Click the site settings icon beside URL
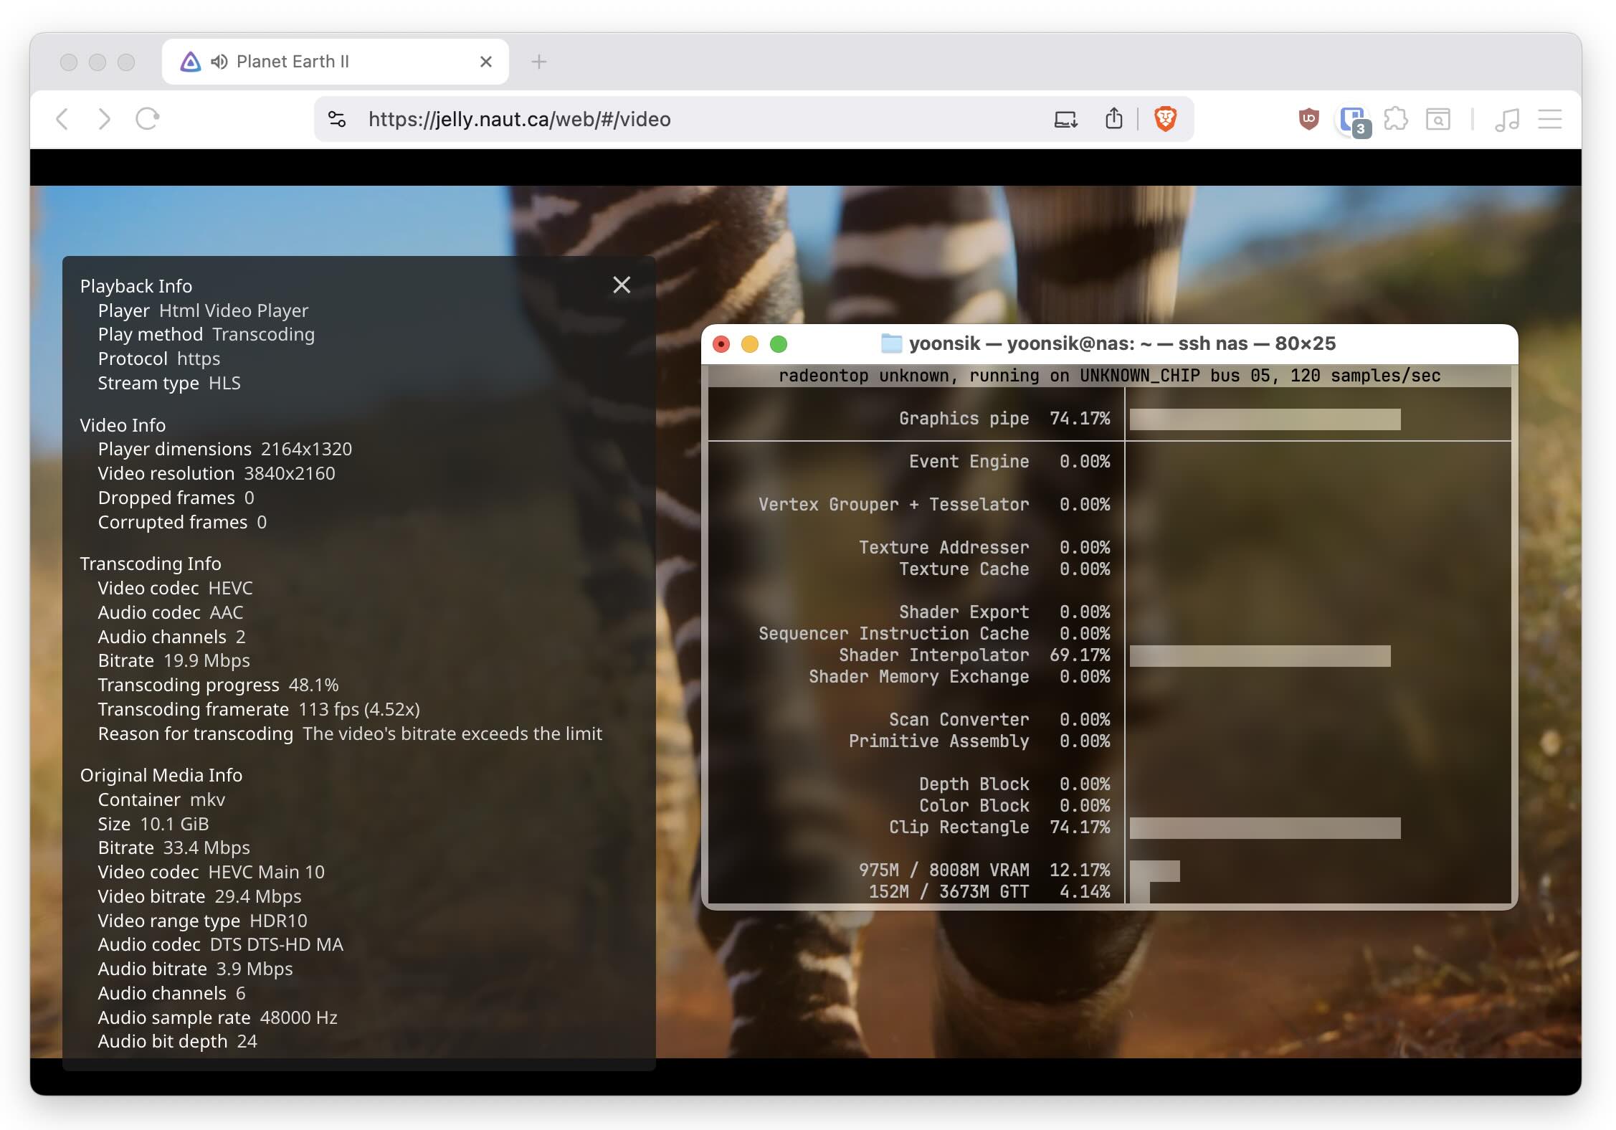Viewport: 1616px width, 1130px height. 337,119
